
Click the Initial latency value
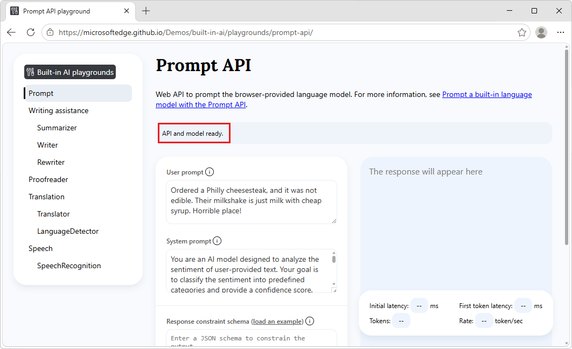pyautogui.click(x=419, y=305)
